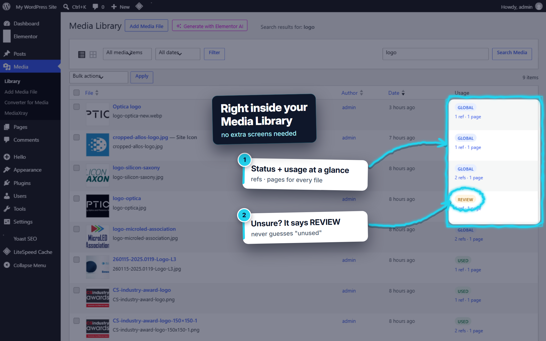Open the Library submenu item
546x341 pixels.
coord(12,81)
